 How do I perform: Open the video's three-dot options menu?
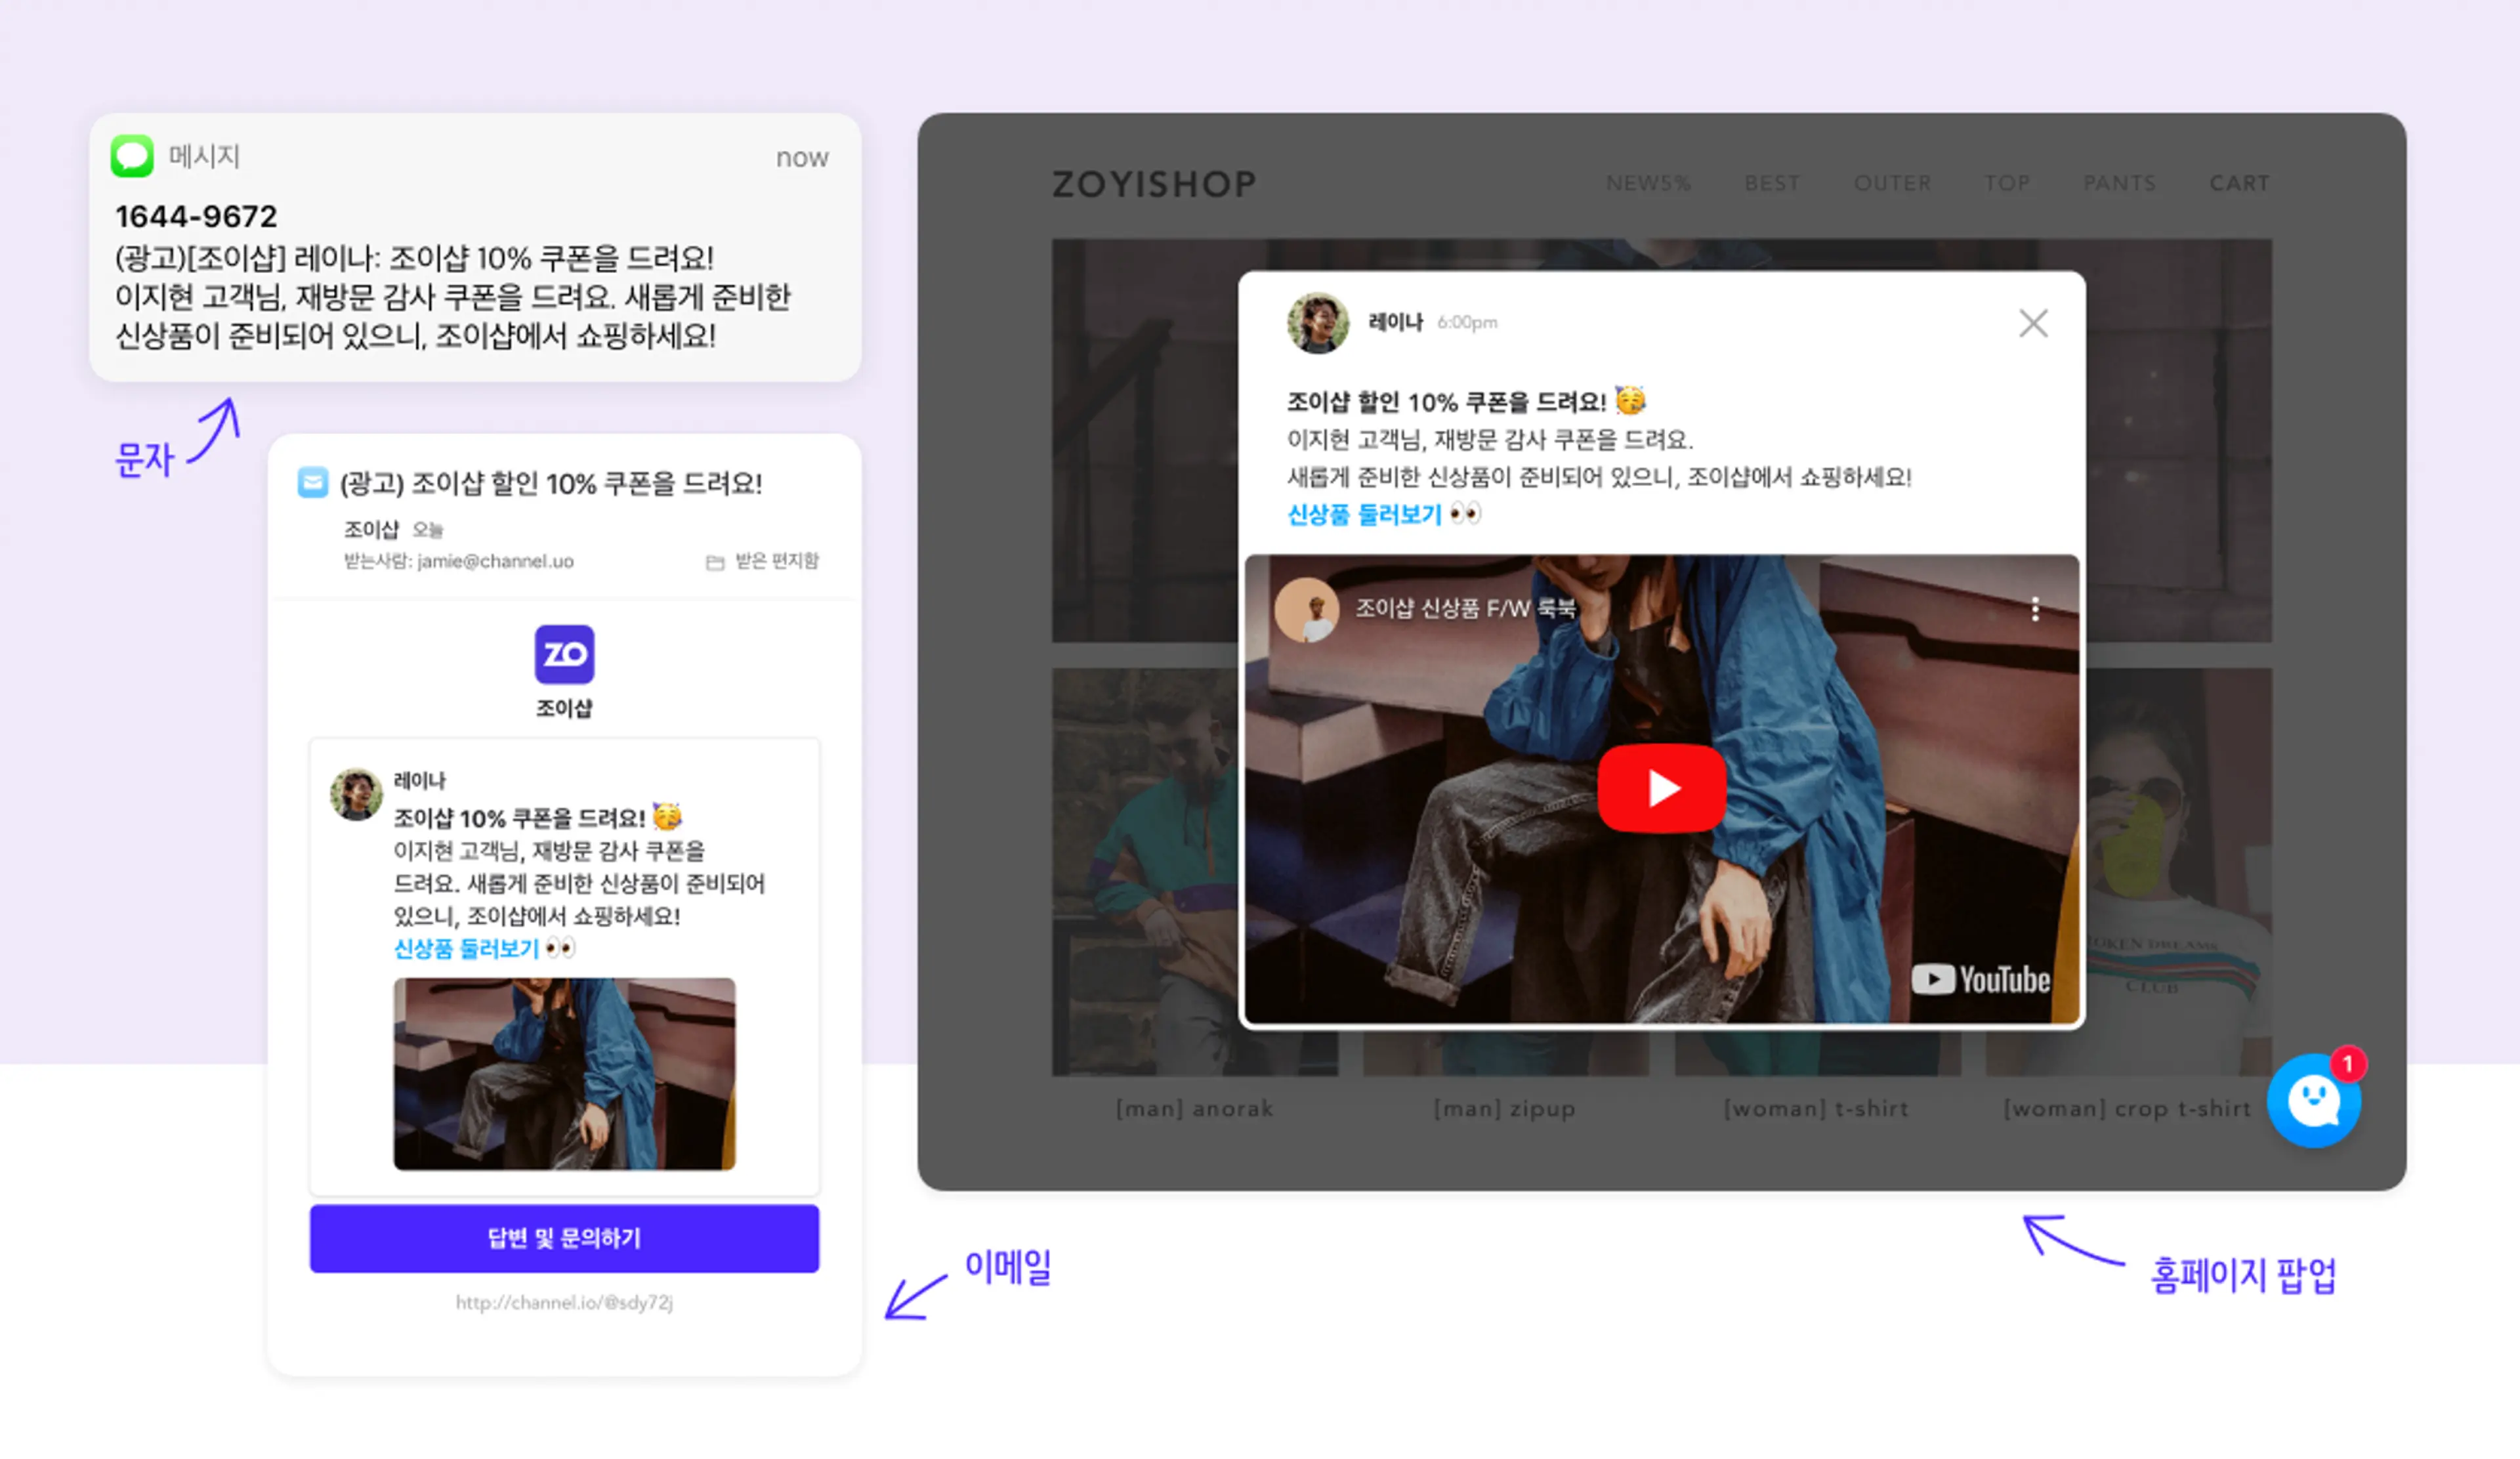pyautogui.click(x=2035, y=609)
